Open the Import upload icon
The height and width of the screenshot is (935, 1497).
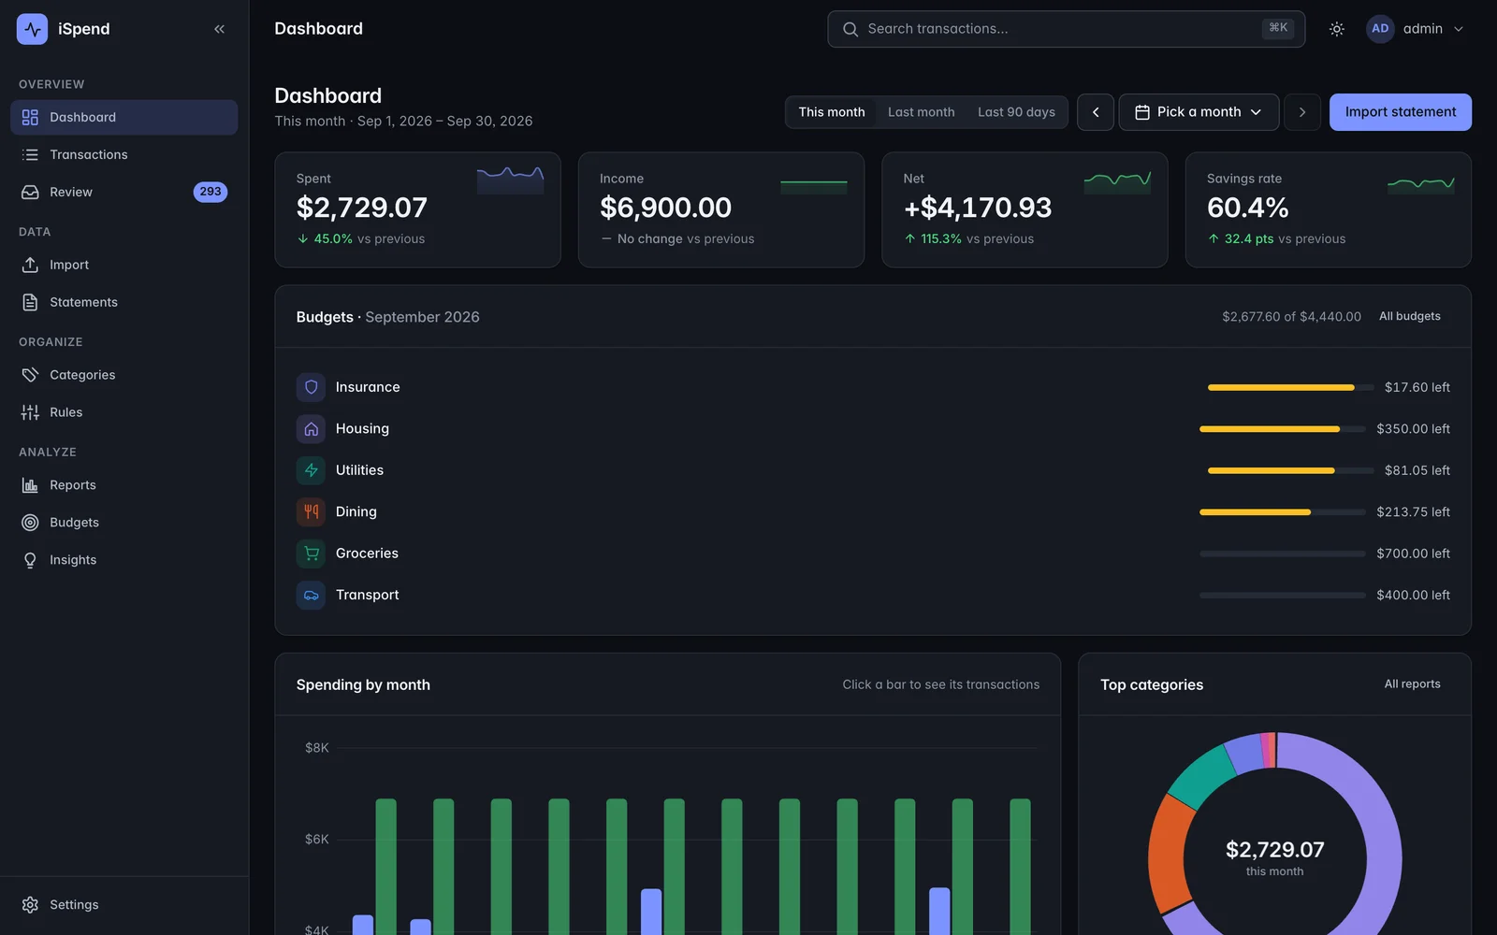pos(30,265)
